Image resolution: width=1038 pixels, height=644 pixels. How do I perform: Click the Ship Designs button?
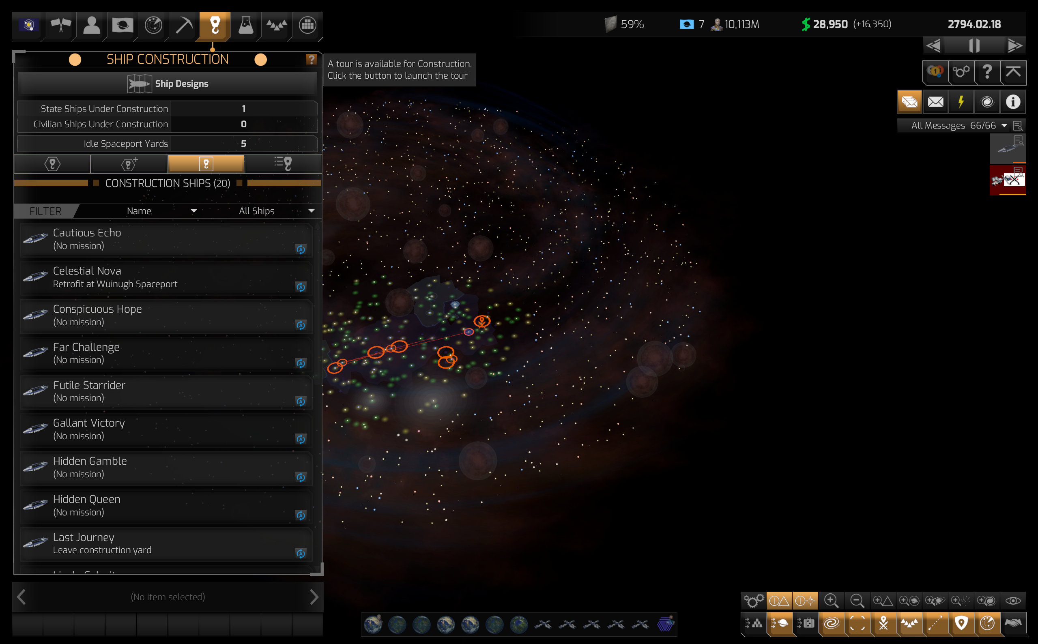[x=168, y=84]
